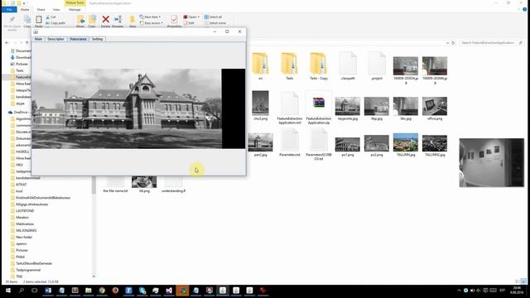Click the Copy to folder icon
Image resolution: width=530 pixels, height=298 pixels.
(x=92, y=20)
